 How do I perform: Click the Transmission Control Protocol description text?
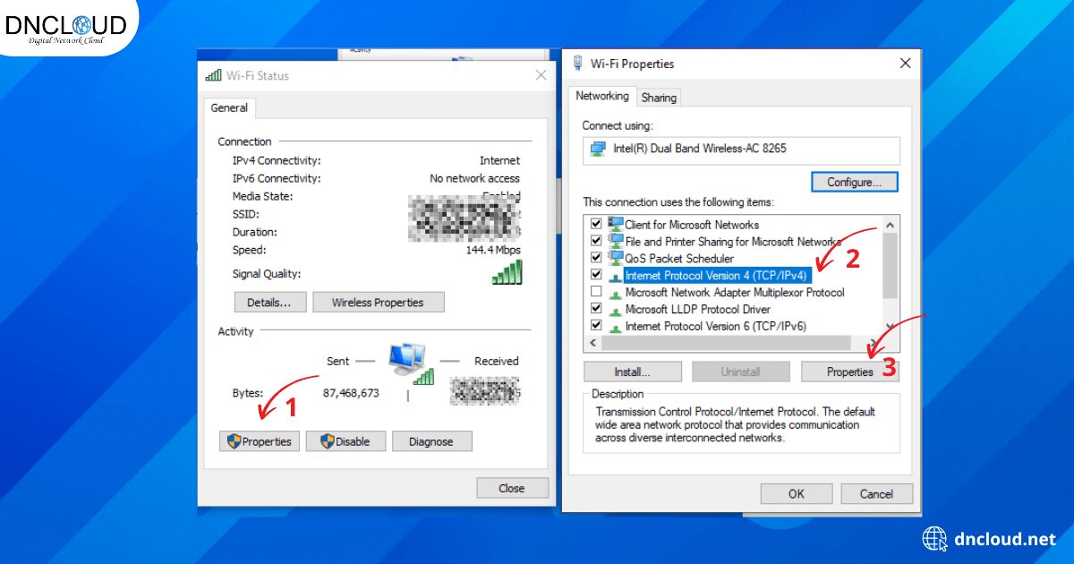coord(736,425)
